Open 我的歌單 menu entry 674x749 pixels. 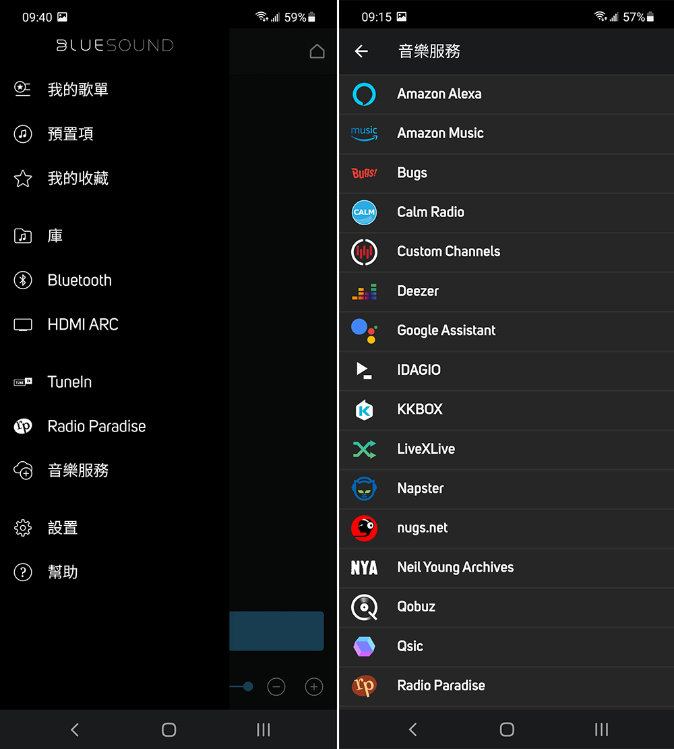tap(78, 89)
